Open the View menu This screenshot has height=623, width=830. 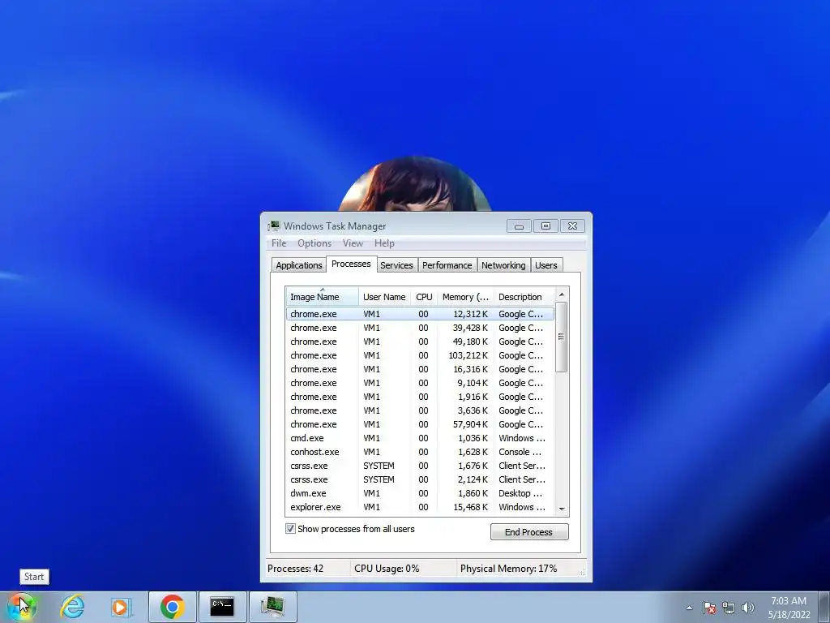coord(353,243)
